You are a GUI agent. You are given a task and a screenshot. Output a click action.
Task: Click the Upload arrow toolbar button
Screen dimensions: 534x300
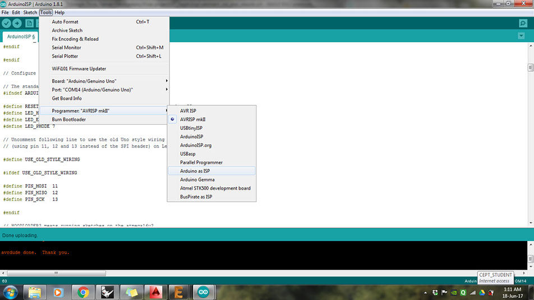coord(17,23)
